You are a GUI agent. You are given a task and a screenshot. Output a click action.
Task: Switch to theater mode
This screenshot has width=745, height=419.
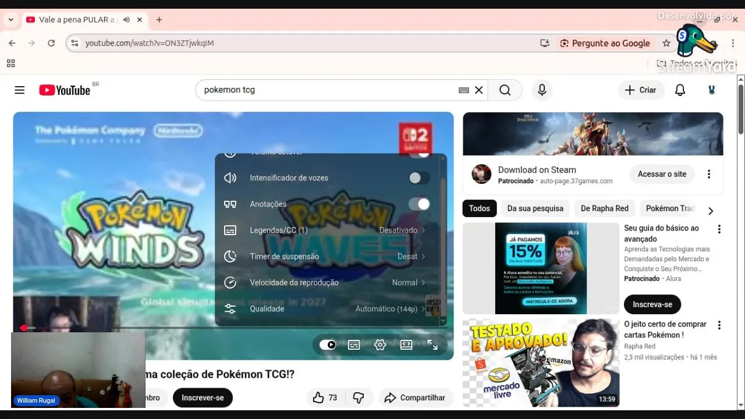point(406,345)
